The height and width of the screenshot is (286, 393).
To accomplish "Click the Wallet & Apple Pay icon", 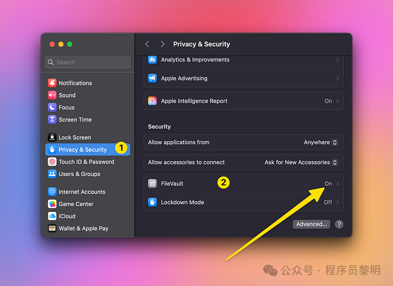I will pos(52,228).
